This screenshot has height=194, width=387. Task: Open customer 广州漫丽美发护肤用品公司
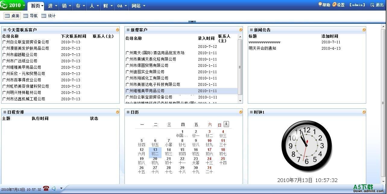pos(26,48)
